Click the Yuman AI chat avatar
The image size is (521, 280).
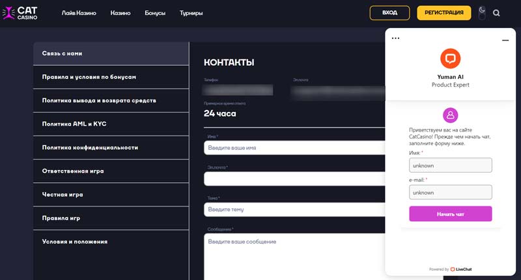click(x=450, y=59)
